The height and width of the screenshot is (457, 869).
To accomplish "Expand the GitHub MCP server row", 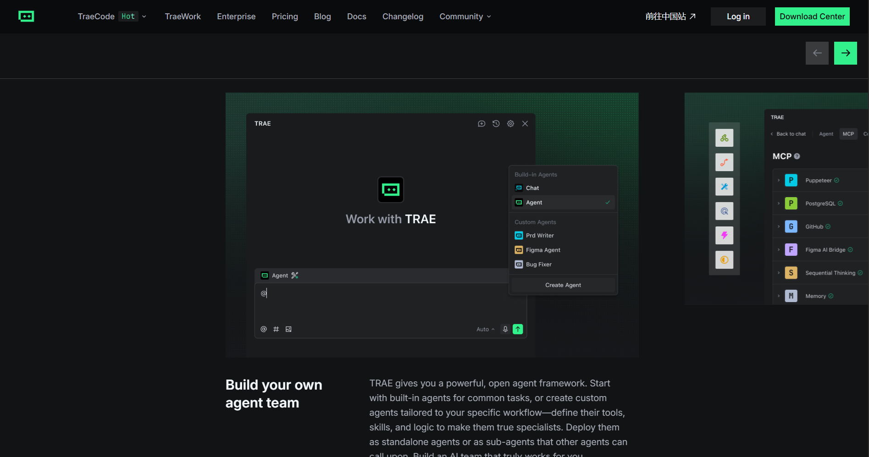I will (x=821, y=227).
